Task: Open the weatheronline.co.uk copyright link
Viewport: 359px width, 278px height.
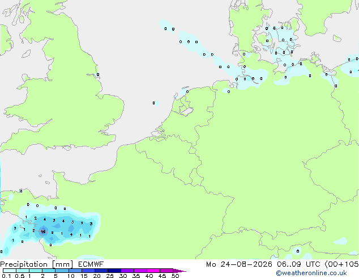Action: pyautogui.click(x=311, y=273)
